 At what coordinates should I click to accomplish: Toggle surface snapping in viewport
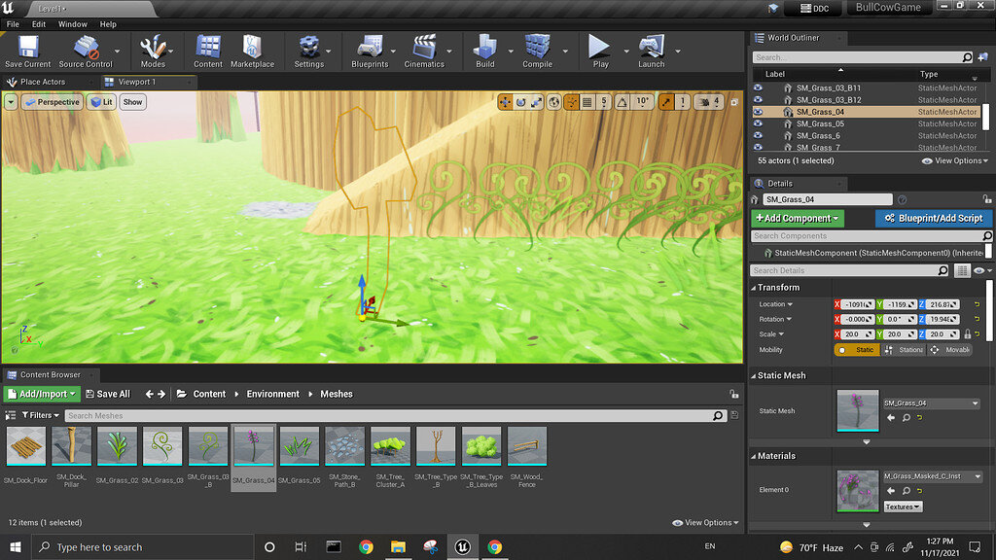pyautogui.click(x=571, y=101)
